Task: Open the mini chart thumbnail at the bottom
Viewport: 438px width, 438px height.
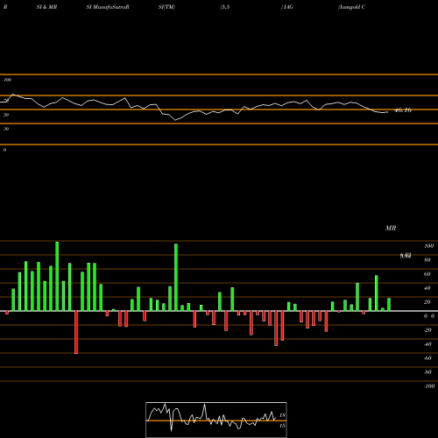Action: click(x=216, y=420)
